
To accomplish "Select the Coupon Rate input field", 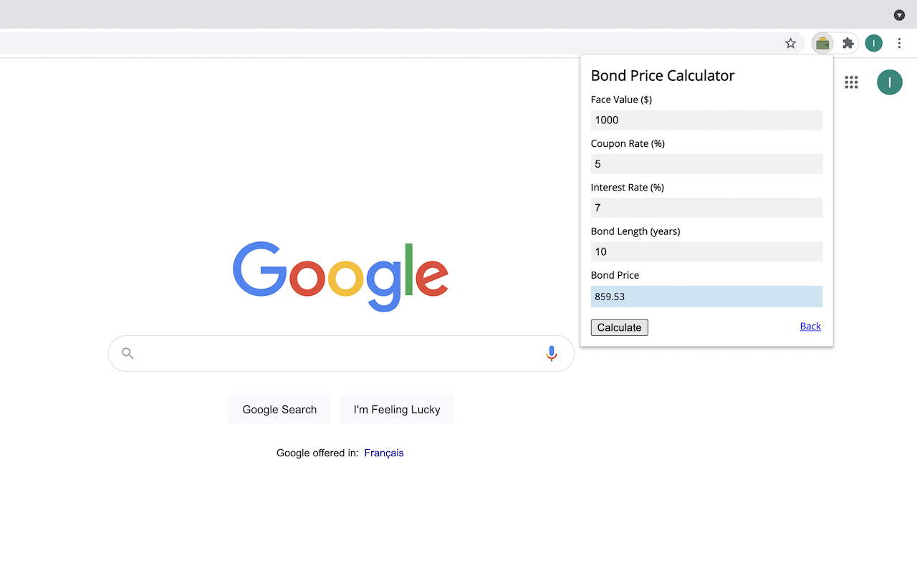I will coord(706,163).
